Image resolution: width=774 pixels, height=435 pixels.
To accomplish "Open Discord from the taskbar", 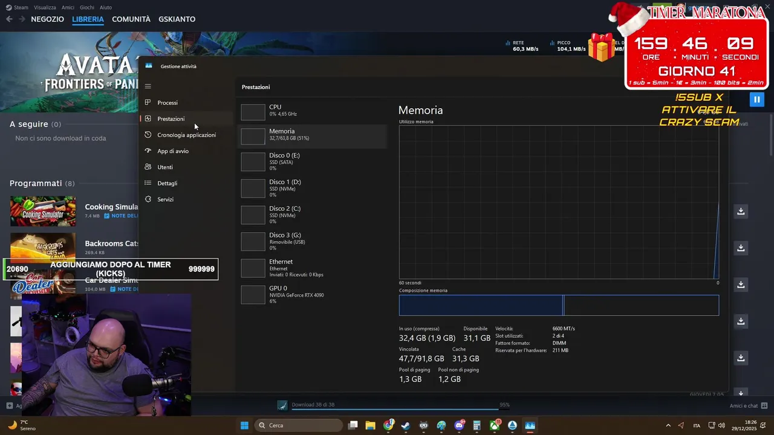I will pyautogui.click(x=459, y=425).
